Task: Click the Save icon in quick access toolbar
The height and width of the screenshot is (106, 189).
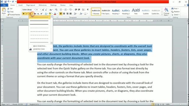Action: pos(5,1)
